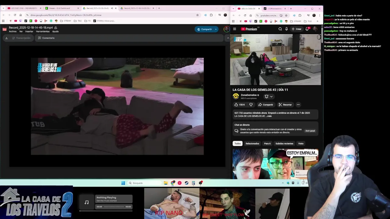Click the live stream video player
Image resolution: width=390 pixels, height=219 pixels.
pos(275,60)
